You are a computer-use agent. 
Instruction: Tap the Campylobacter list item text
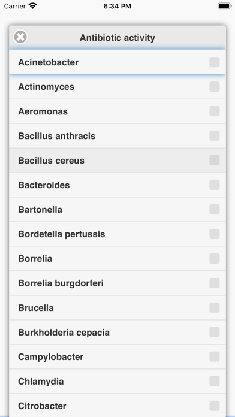50,357
